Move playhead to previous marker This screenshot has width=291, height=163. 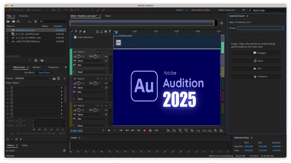pyautogui.click(x=121, y=131)
